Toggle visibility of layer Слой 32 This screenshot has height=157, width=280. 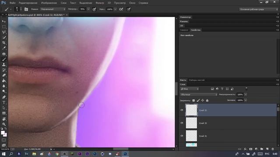coord(182,110)
